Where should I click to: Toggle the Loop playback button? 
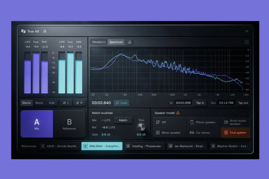click(x=121, y=103)
